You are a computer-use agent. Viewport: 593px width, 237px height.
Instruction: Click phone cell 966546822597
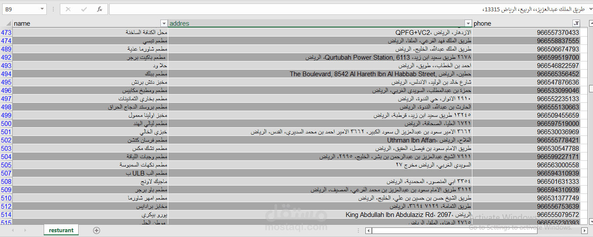point(527,65)
